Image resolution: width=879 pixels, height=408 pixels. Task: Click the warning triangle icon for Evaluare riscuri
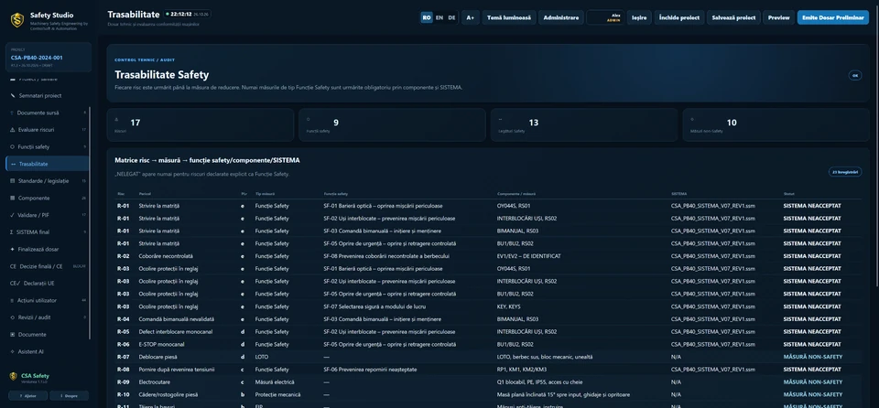(x=13, y=130)
